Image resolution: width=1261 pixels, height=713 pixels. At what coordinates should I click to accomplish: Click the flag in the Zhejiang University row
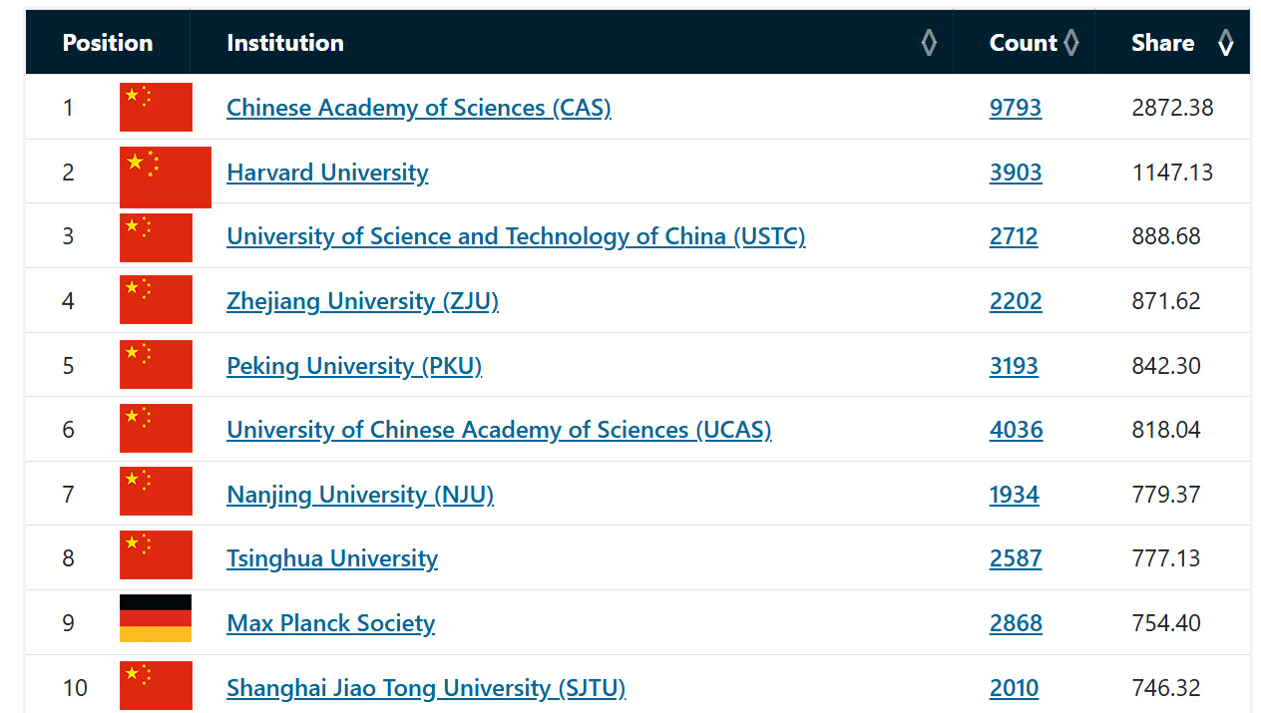156,300
